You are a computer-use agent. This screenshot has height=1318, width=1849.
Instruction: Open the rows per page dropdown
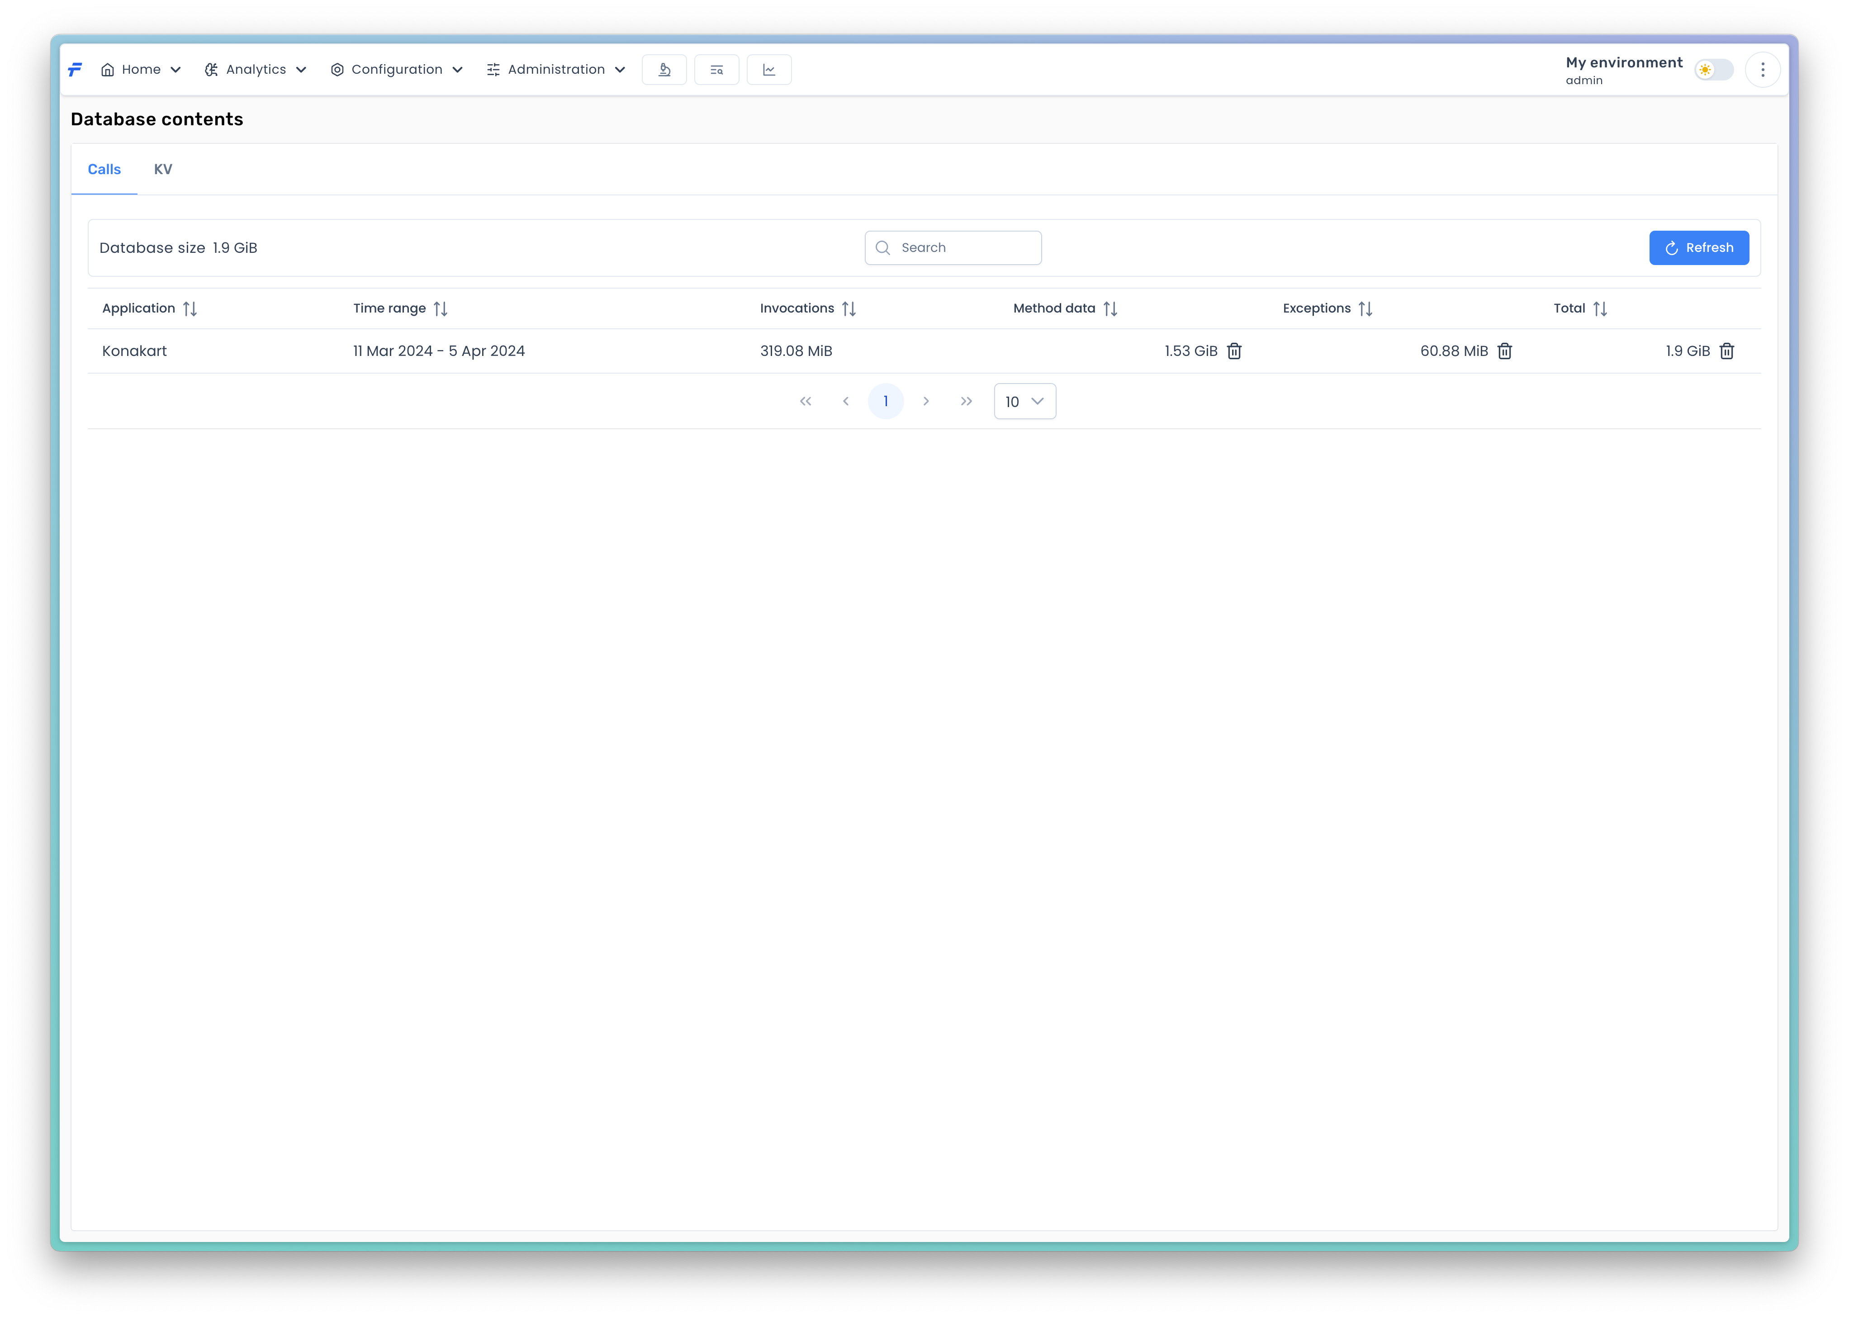1024,402
